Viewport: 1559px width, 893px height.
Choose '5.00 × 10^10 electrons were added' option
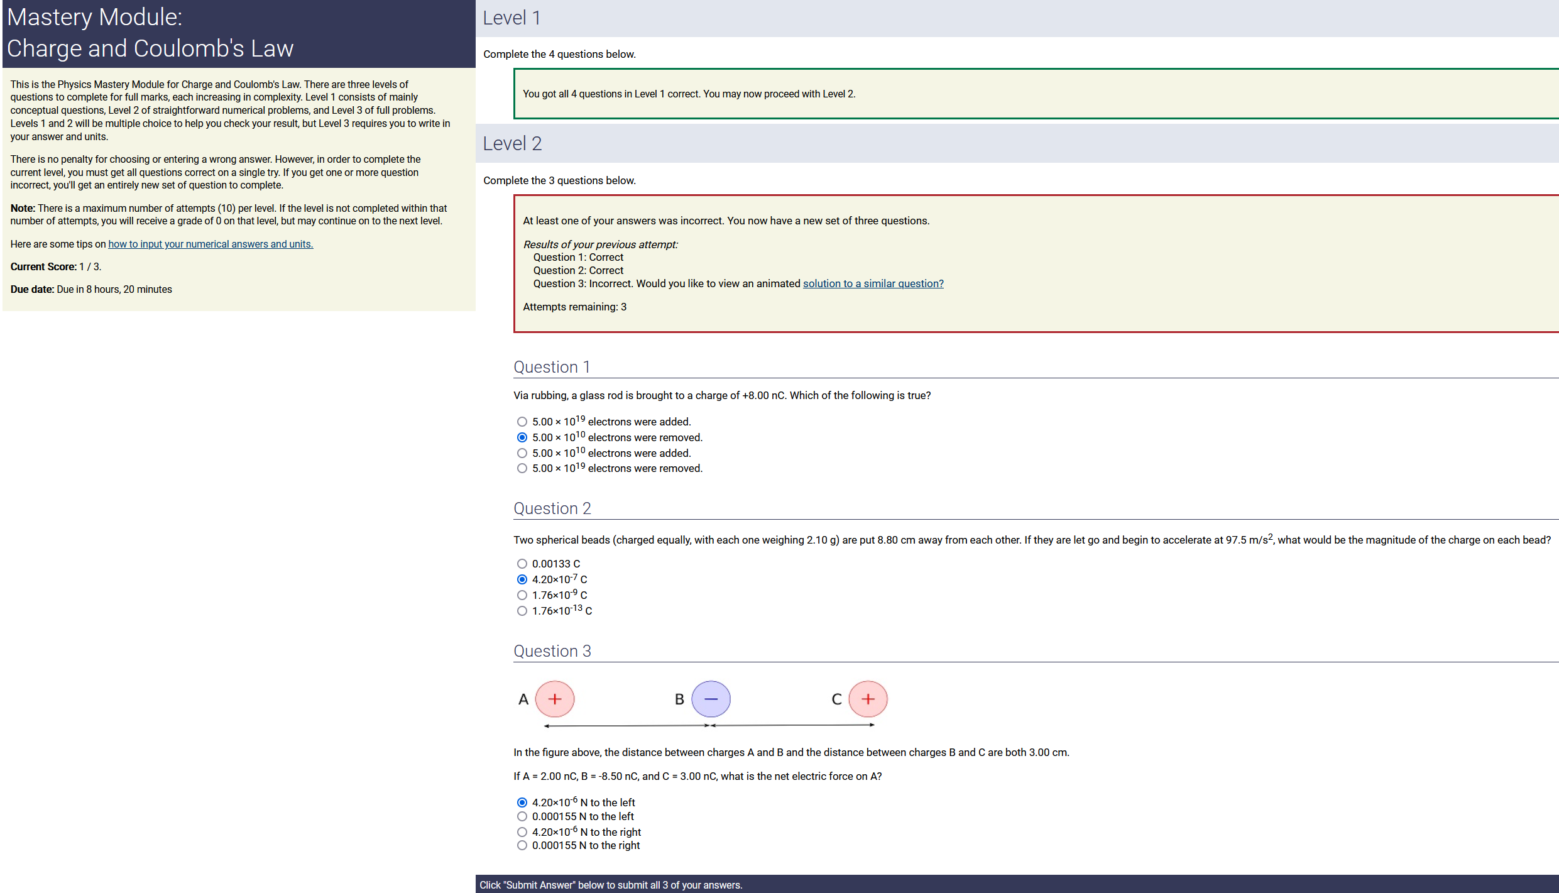[522, 453]
